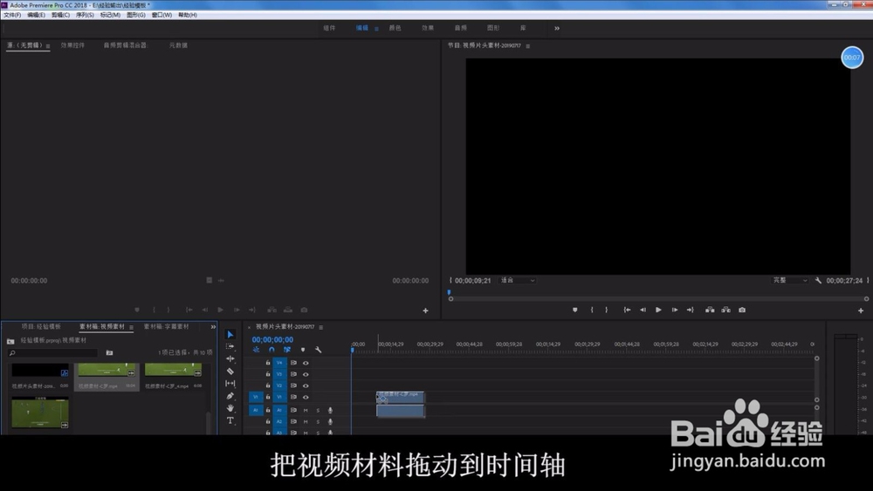
Task: Open Source monitor button editor plus
Action: [x=425, y=310]
